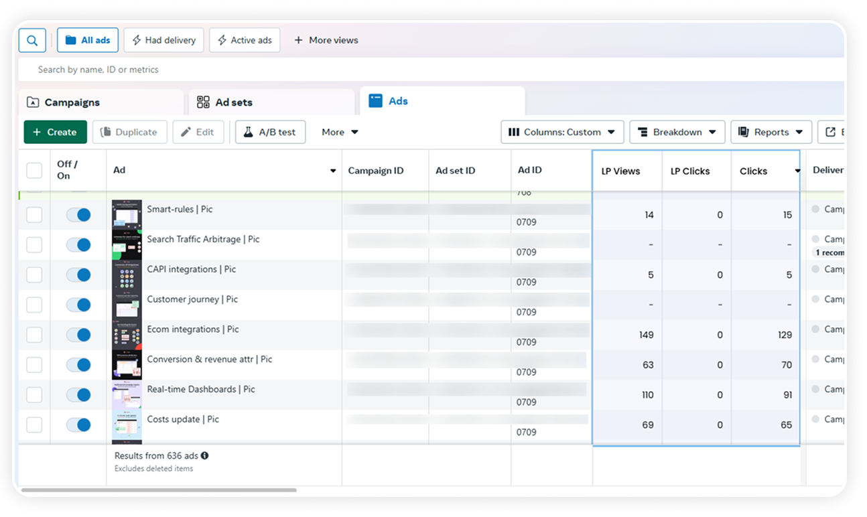Switch to the Campaigns tab
This screenshot has width=867, height=517.
click(x=101, y=102)
